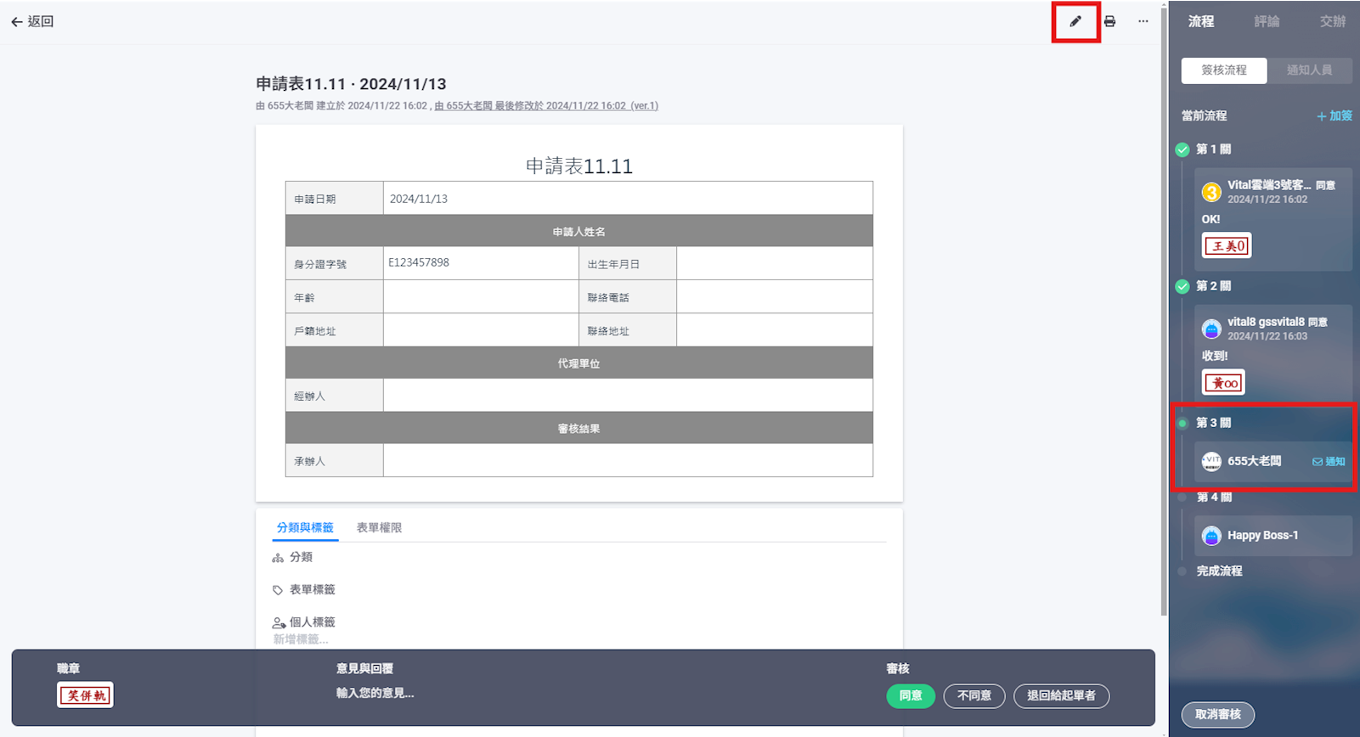Open the three-dot more options menu

(1143, 21)
